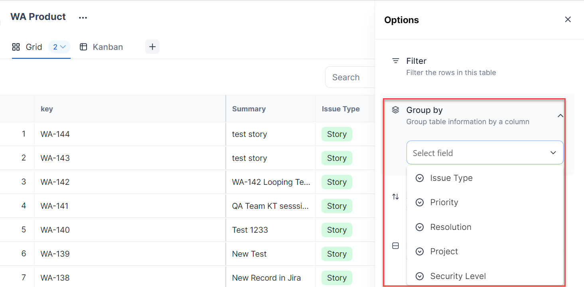This screenshot has height=287, width=584.
Task: Click the row height icon below sort
Action: (395, 246)
